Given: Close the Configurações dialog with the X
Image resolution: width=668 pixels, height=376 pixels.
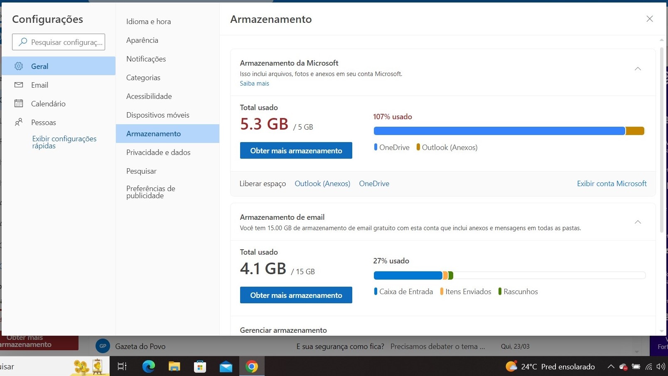Looking at the screenshot, I should (650, 19).
